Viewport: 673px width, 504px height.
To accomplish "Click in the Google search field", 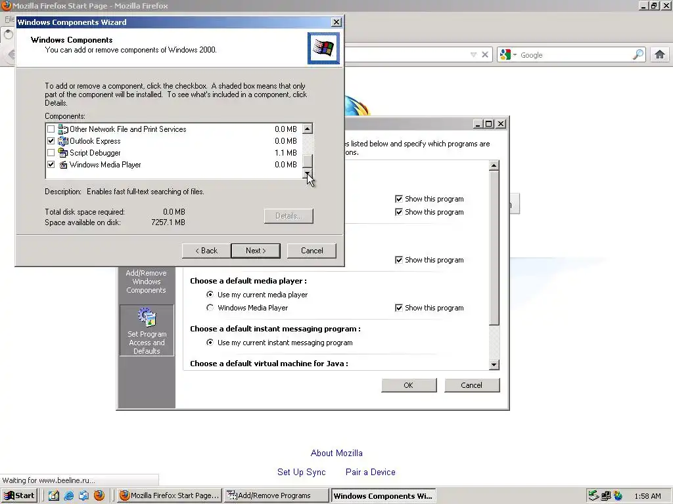I will [574, 55].
